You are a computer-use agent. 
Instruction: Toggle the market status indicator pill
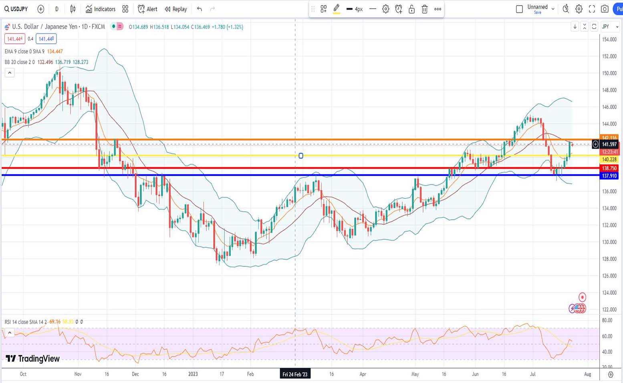coord(117,26)
